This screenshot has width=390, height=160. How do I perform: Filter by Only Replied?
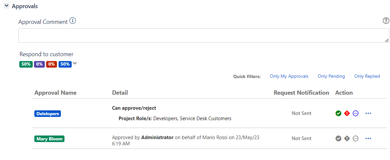point(367,76)
